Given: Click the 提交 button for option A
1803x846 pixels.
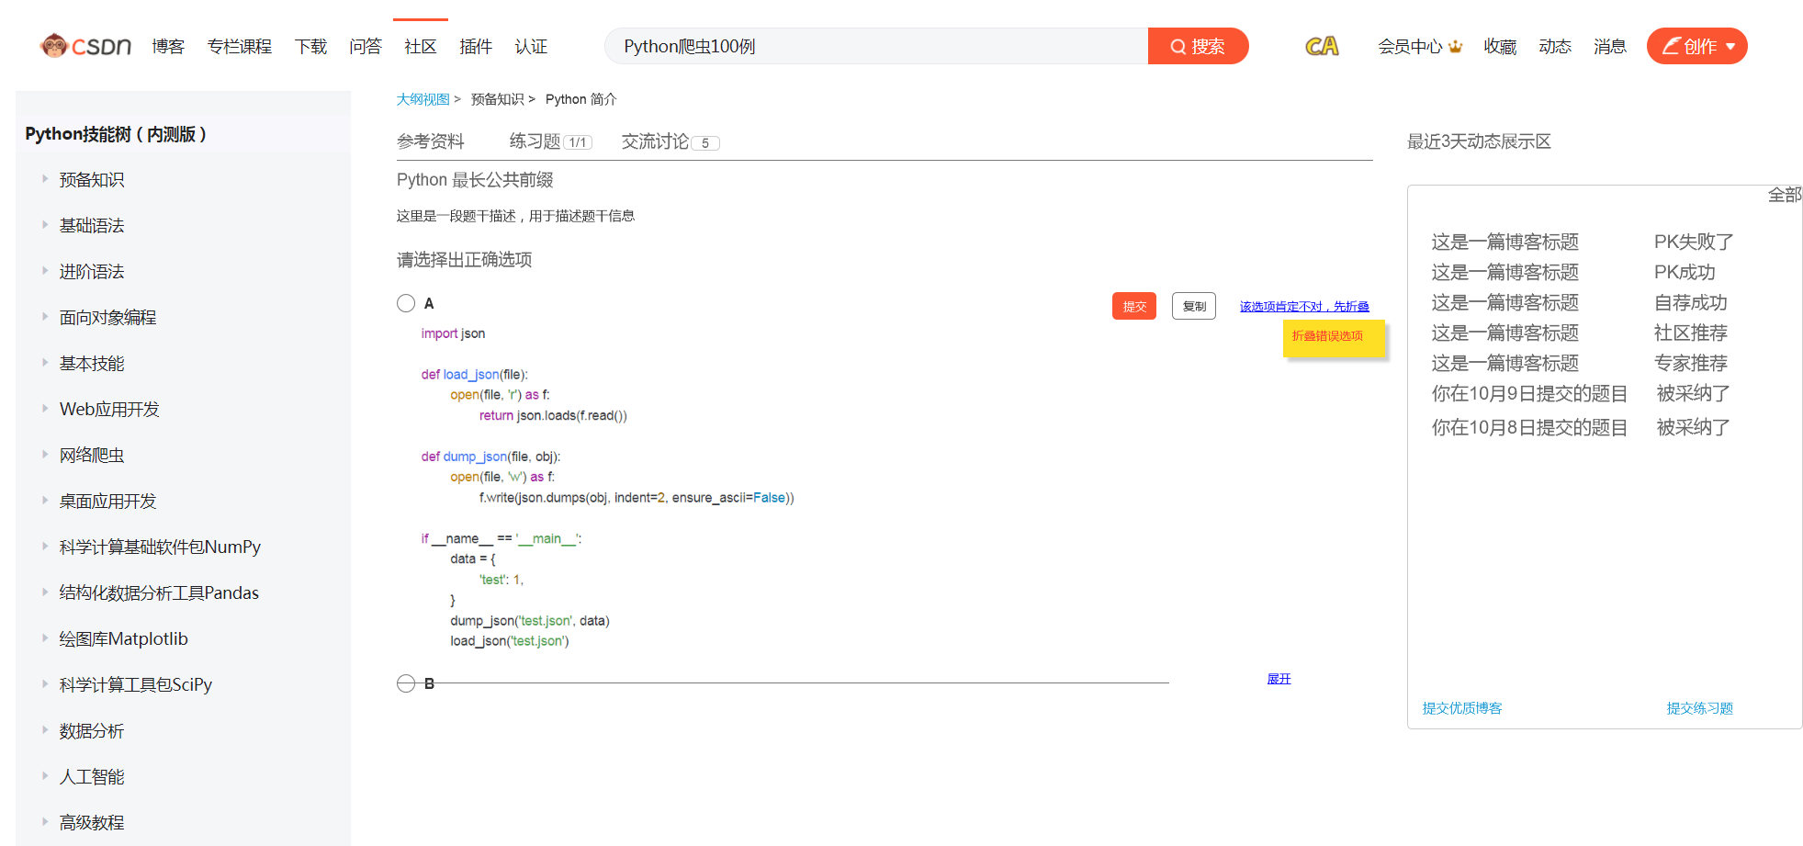Looking at the screenshot, I should coord(1134,306).
